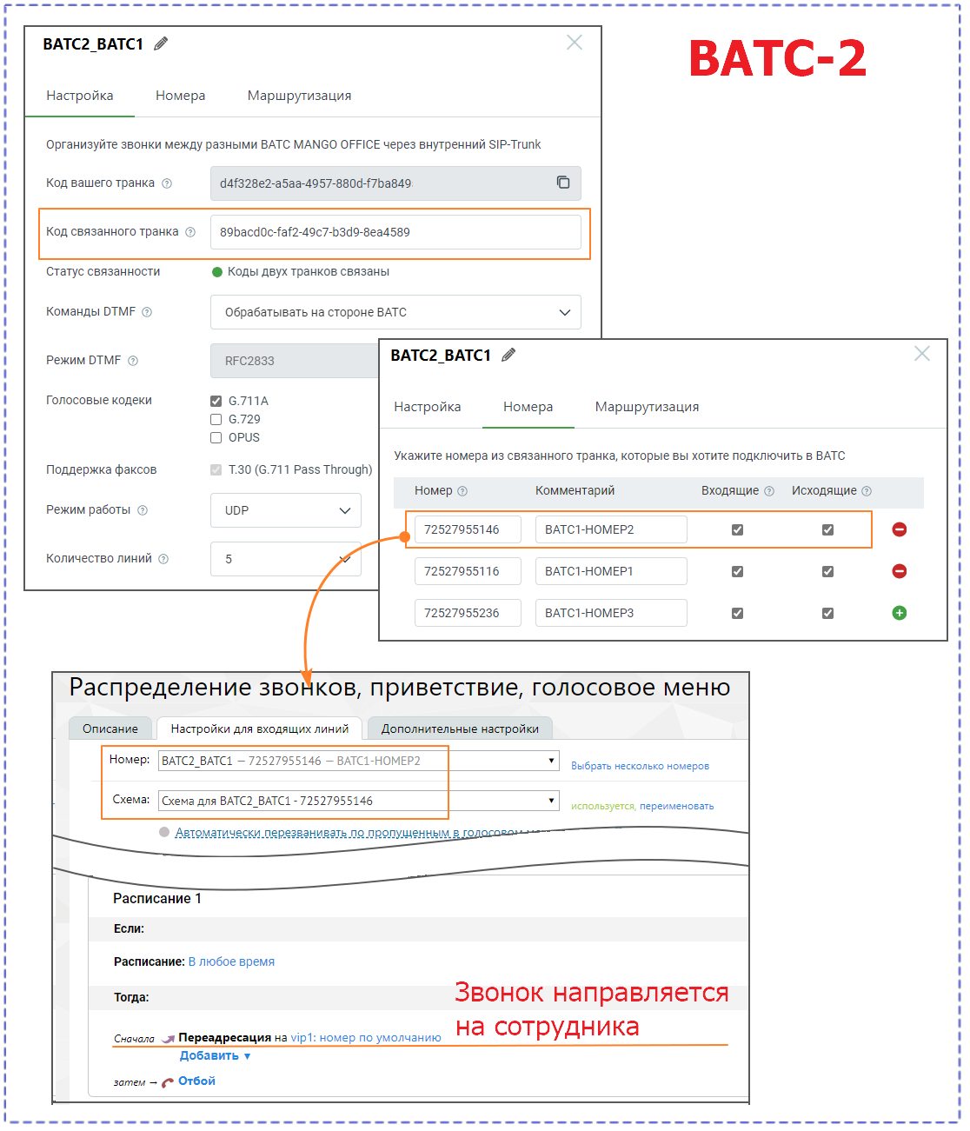Open help icon next to Код вашего транка
This screenshot has width=970, height=1131.
(167, 183)
